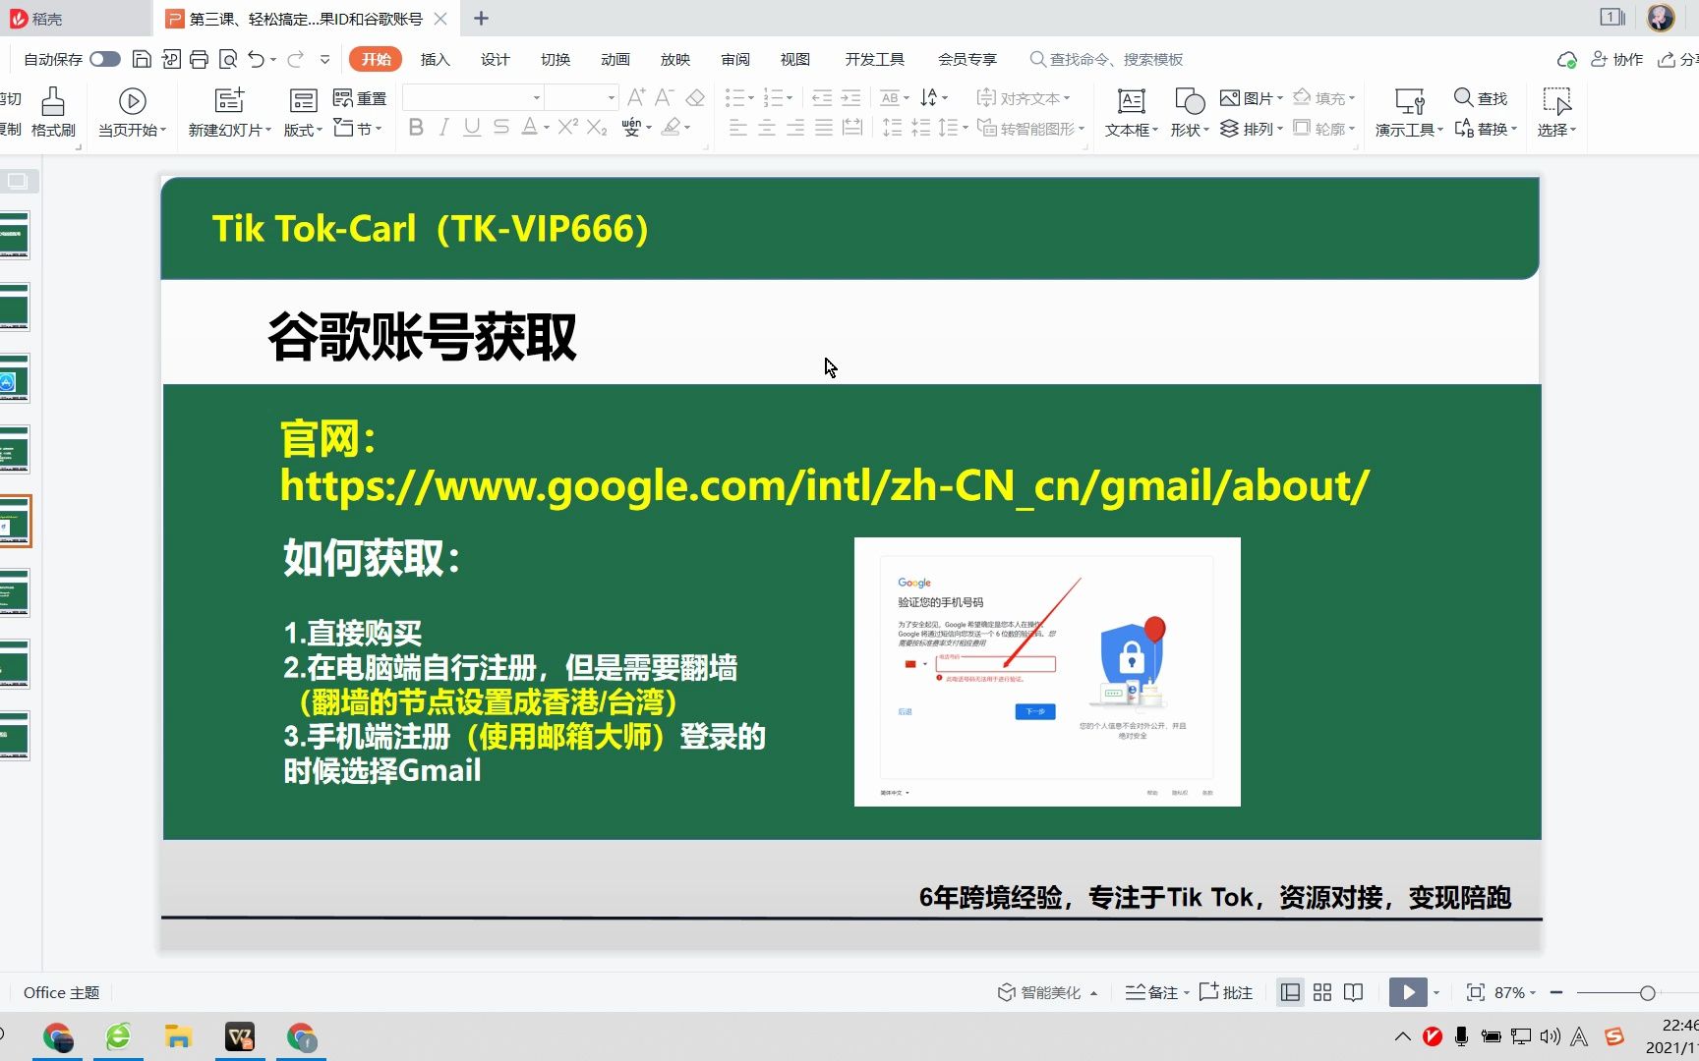This screenshot has width=1699, height=1061.
Task: Click the print icon
Action: (200, 59)
